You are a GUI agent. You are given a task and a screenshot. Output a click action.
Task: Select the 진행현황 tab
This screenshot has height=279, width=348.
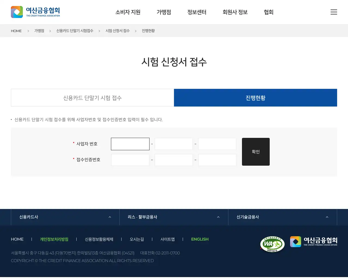pos(256,98)
